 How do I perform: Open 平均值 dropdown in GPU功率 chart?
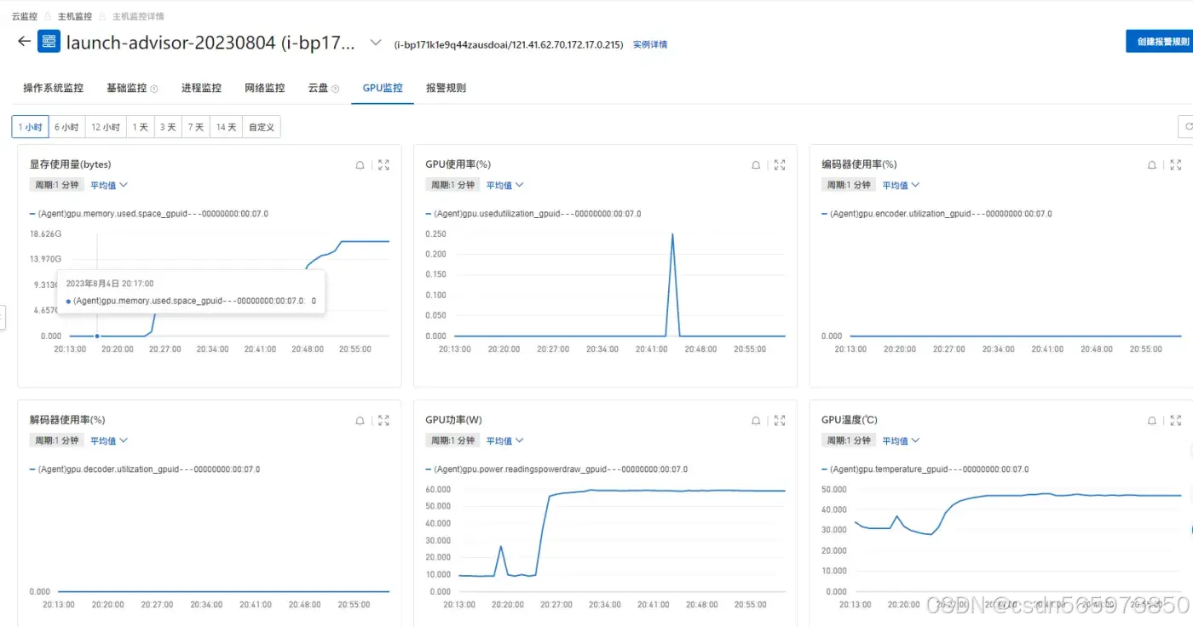pos(504,440)
